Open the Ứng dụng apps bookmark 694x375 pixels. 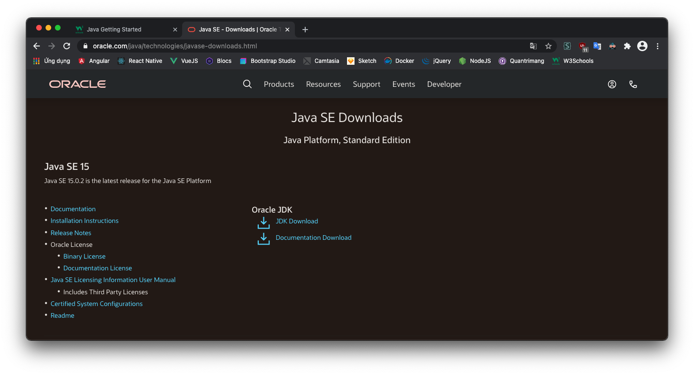[x=52, y=61]
